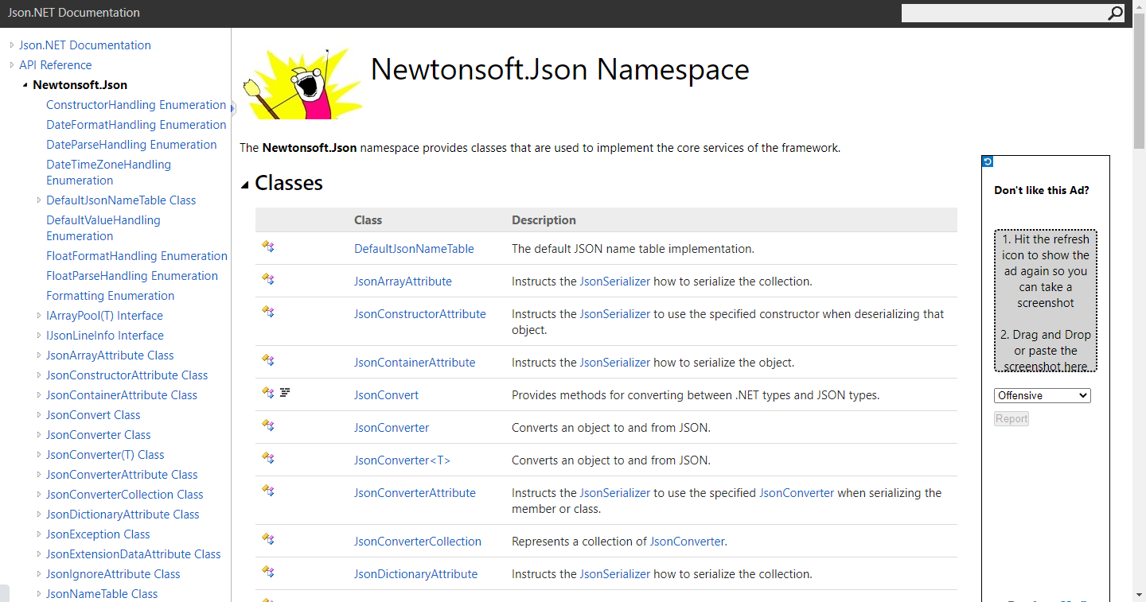Select FloatFormatHandling Enumeration in sidebar
This screenshot has height=602, width=1146.
(137, 256)
